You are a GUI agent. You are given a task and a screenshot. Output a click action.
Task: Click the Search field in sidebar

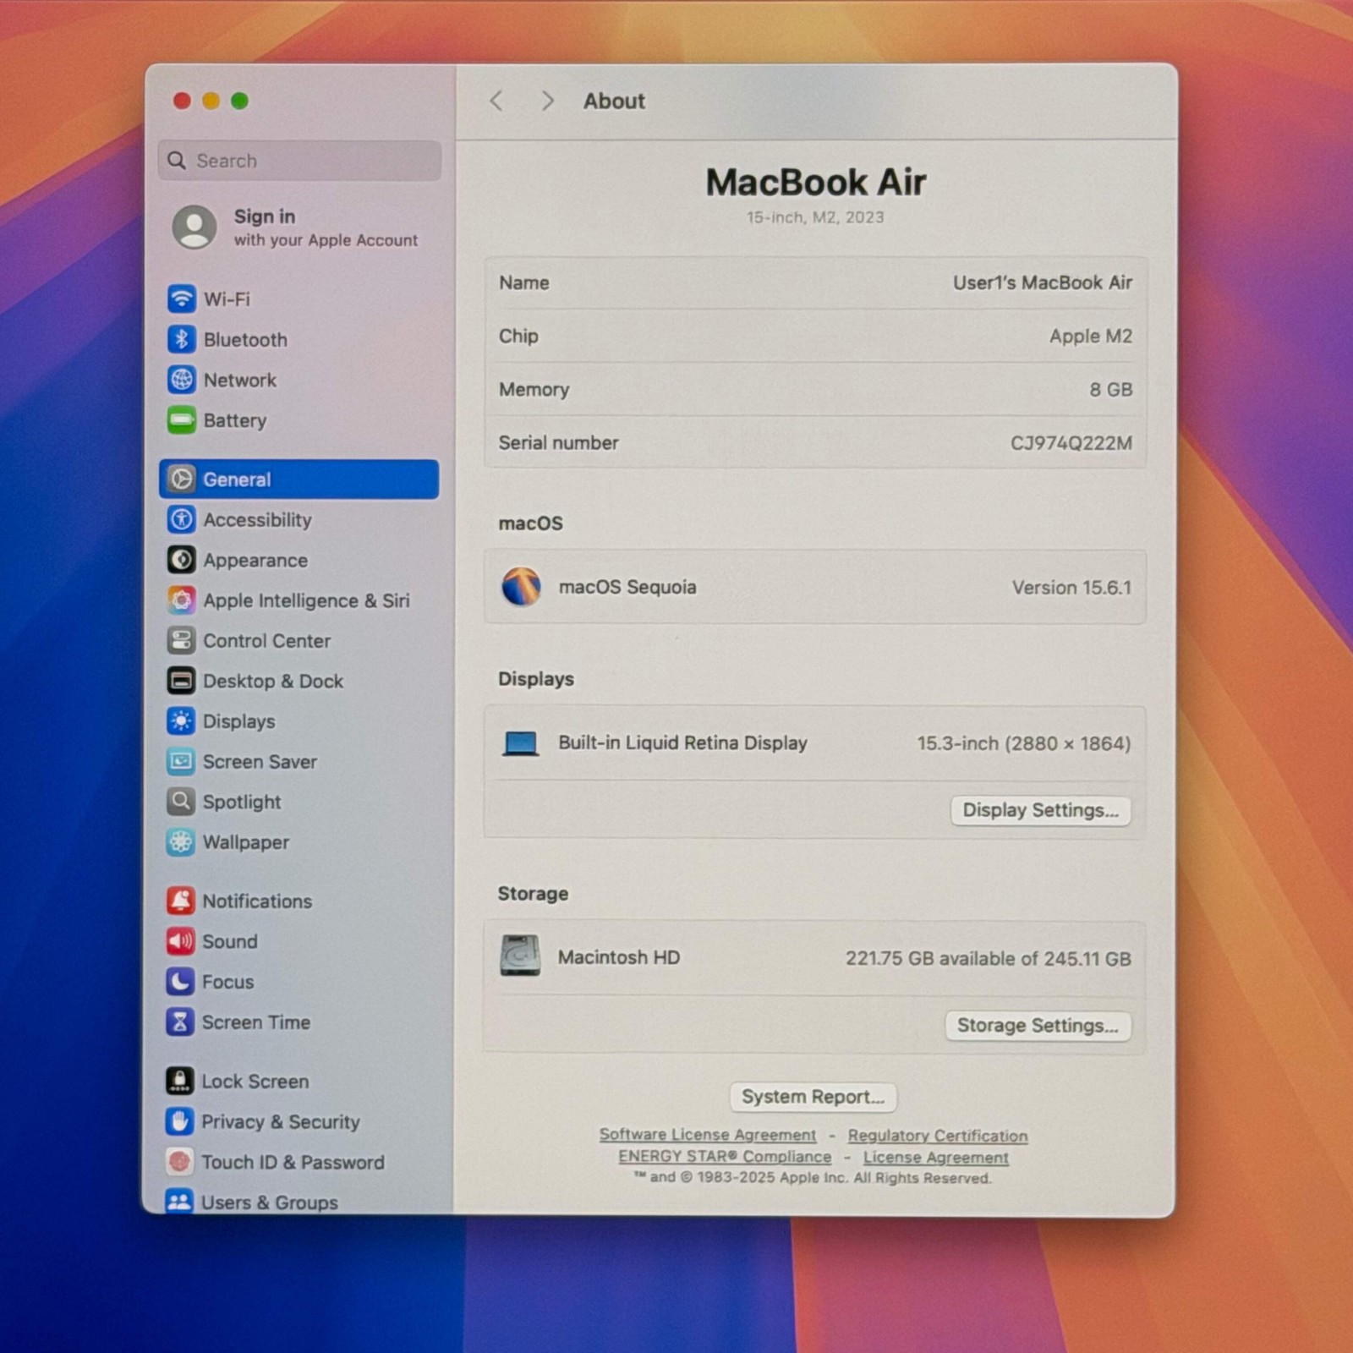coord(299,161)
